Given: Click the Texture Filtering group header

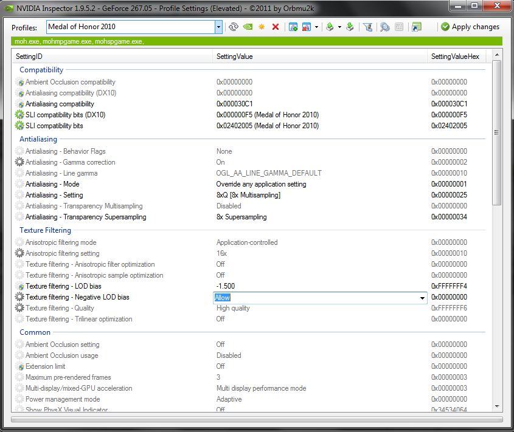Looking at the screenshot, I should pos(45,230).
